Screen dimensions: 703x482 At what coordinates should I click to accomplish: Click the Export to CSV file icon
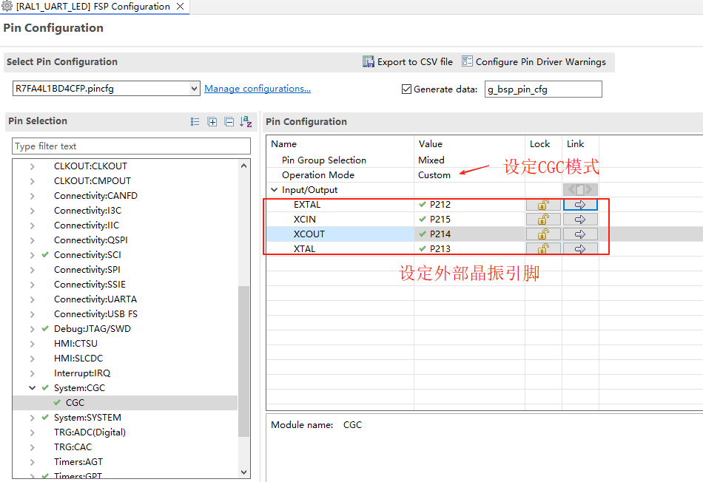368,61
